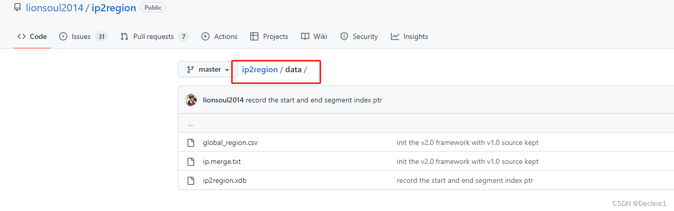Open the Security tab
The image size is (674, 211).
point(360,36)
